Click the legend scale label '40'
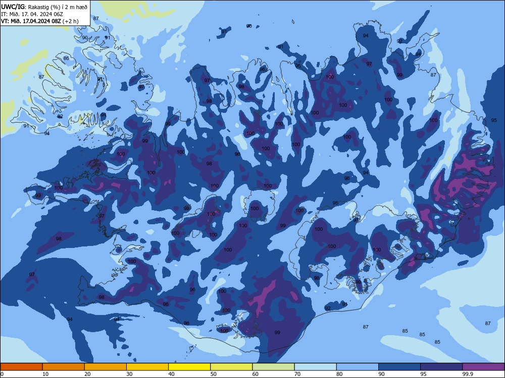The image size is (505, 378). [x=172, y=374]
